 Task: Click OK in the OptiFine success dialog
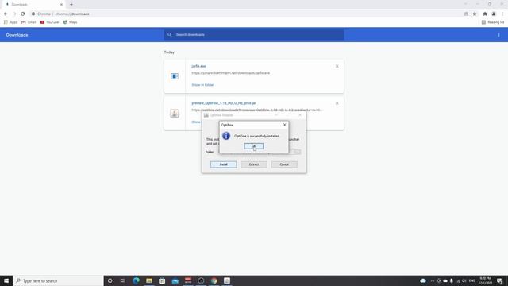tap(254, 146)
